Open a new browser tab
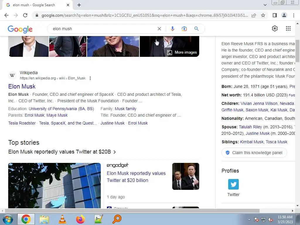This screenshot has height=225, width=300. click(x=79, y=5)
